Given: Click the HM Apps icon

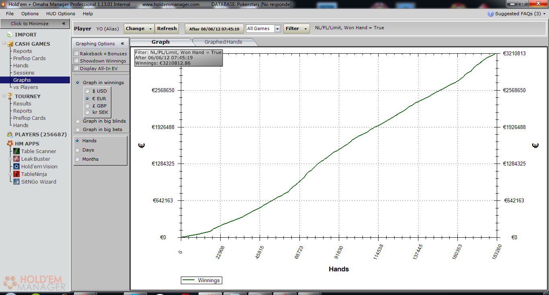Looking at the screenshot, I should pos(10,143).
